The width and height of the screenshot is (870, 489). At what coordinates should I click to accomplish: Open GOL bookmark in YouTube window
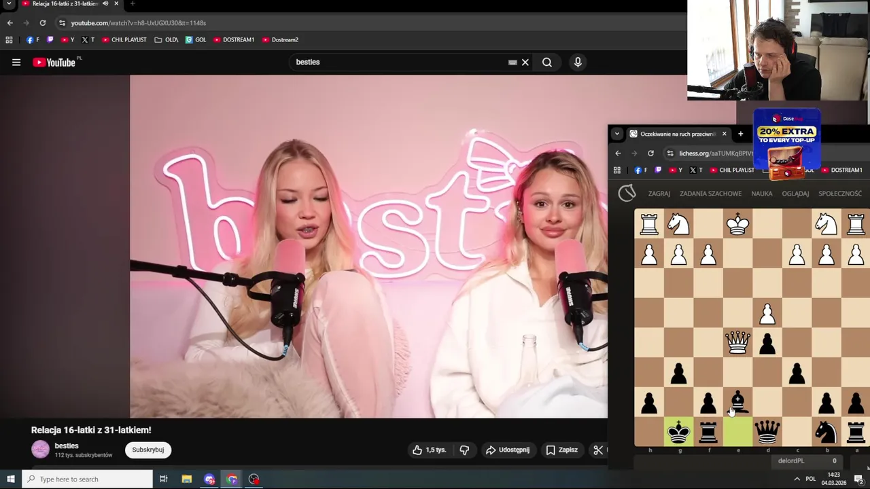point(196,40)
